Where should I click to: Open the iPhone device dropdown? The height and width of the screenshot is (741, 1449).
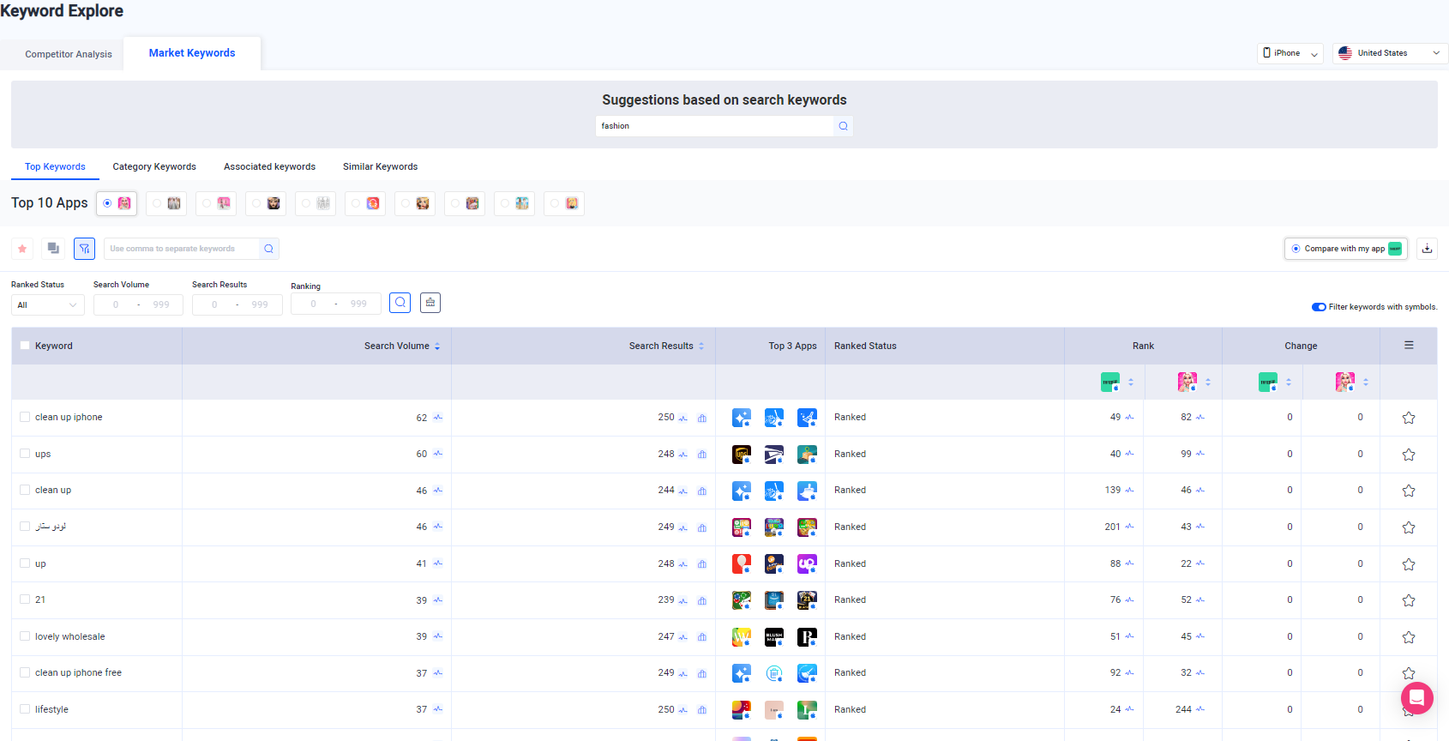tap(1290, 53)
